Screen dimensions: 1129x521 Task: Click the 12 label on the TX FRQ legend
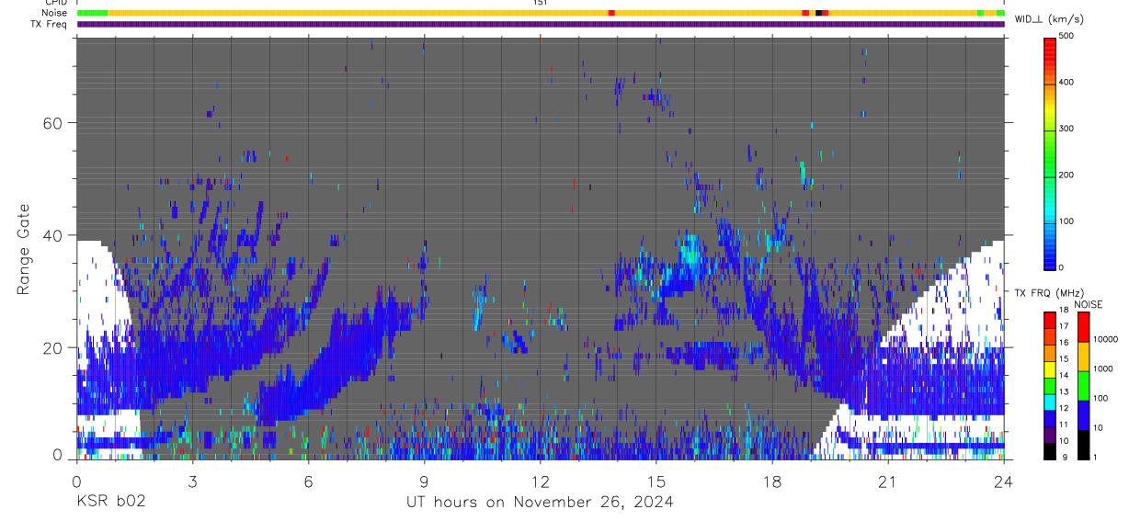1063,408
